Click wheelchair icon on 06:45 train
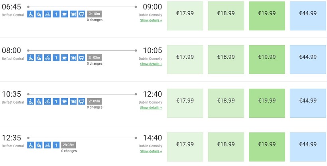327x166 pixels. pos(30,14)
